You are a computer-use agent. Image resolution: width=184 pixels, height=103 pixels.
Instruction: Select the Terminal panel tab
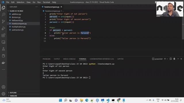click(83, 59)
